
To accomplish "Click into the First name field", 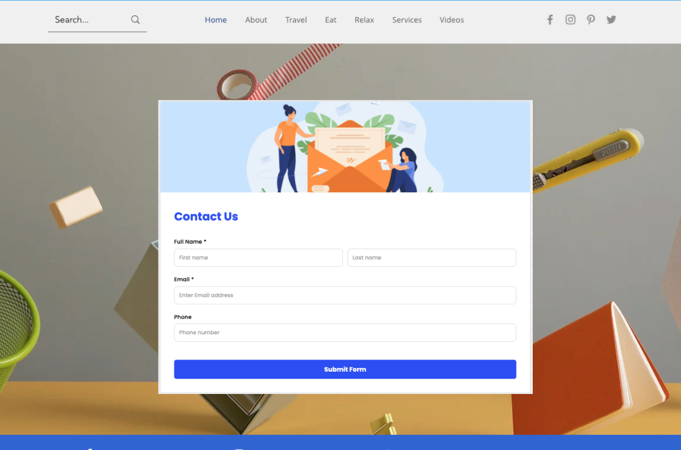I will click(258, 257).
